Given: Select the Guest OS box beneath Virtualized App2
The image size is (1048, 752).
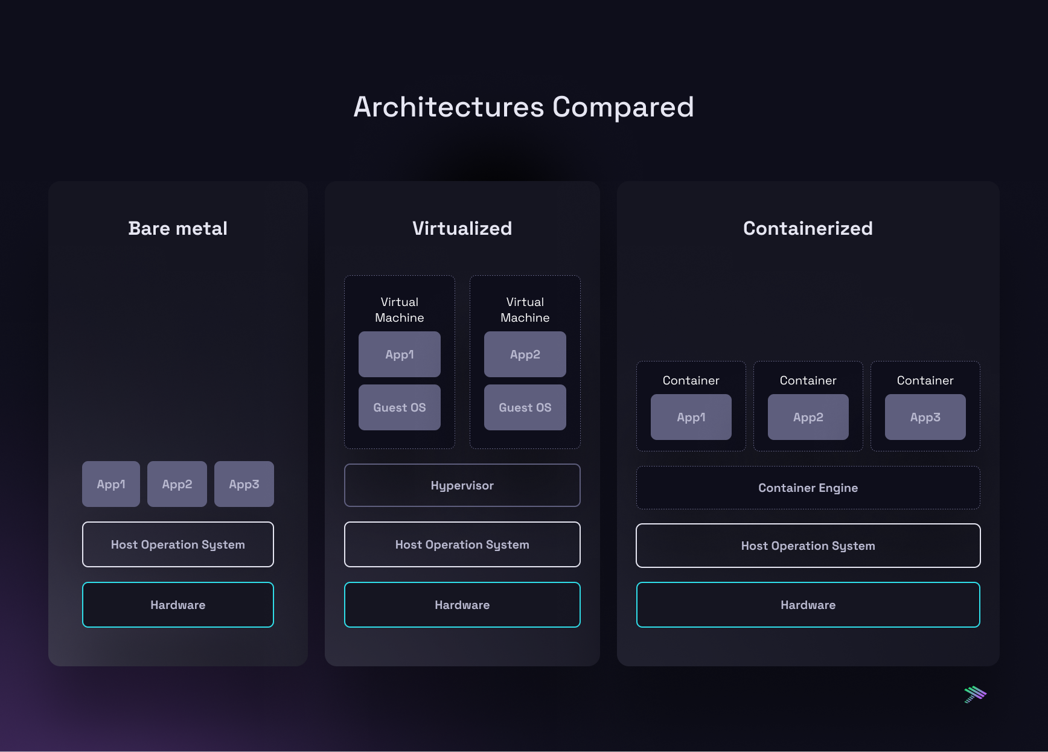Looking at the screenshot, I should coord(525,407).
